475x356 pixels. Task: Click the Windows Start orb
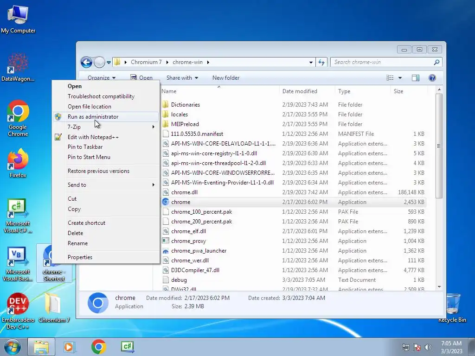tap(12, 347)
